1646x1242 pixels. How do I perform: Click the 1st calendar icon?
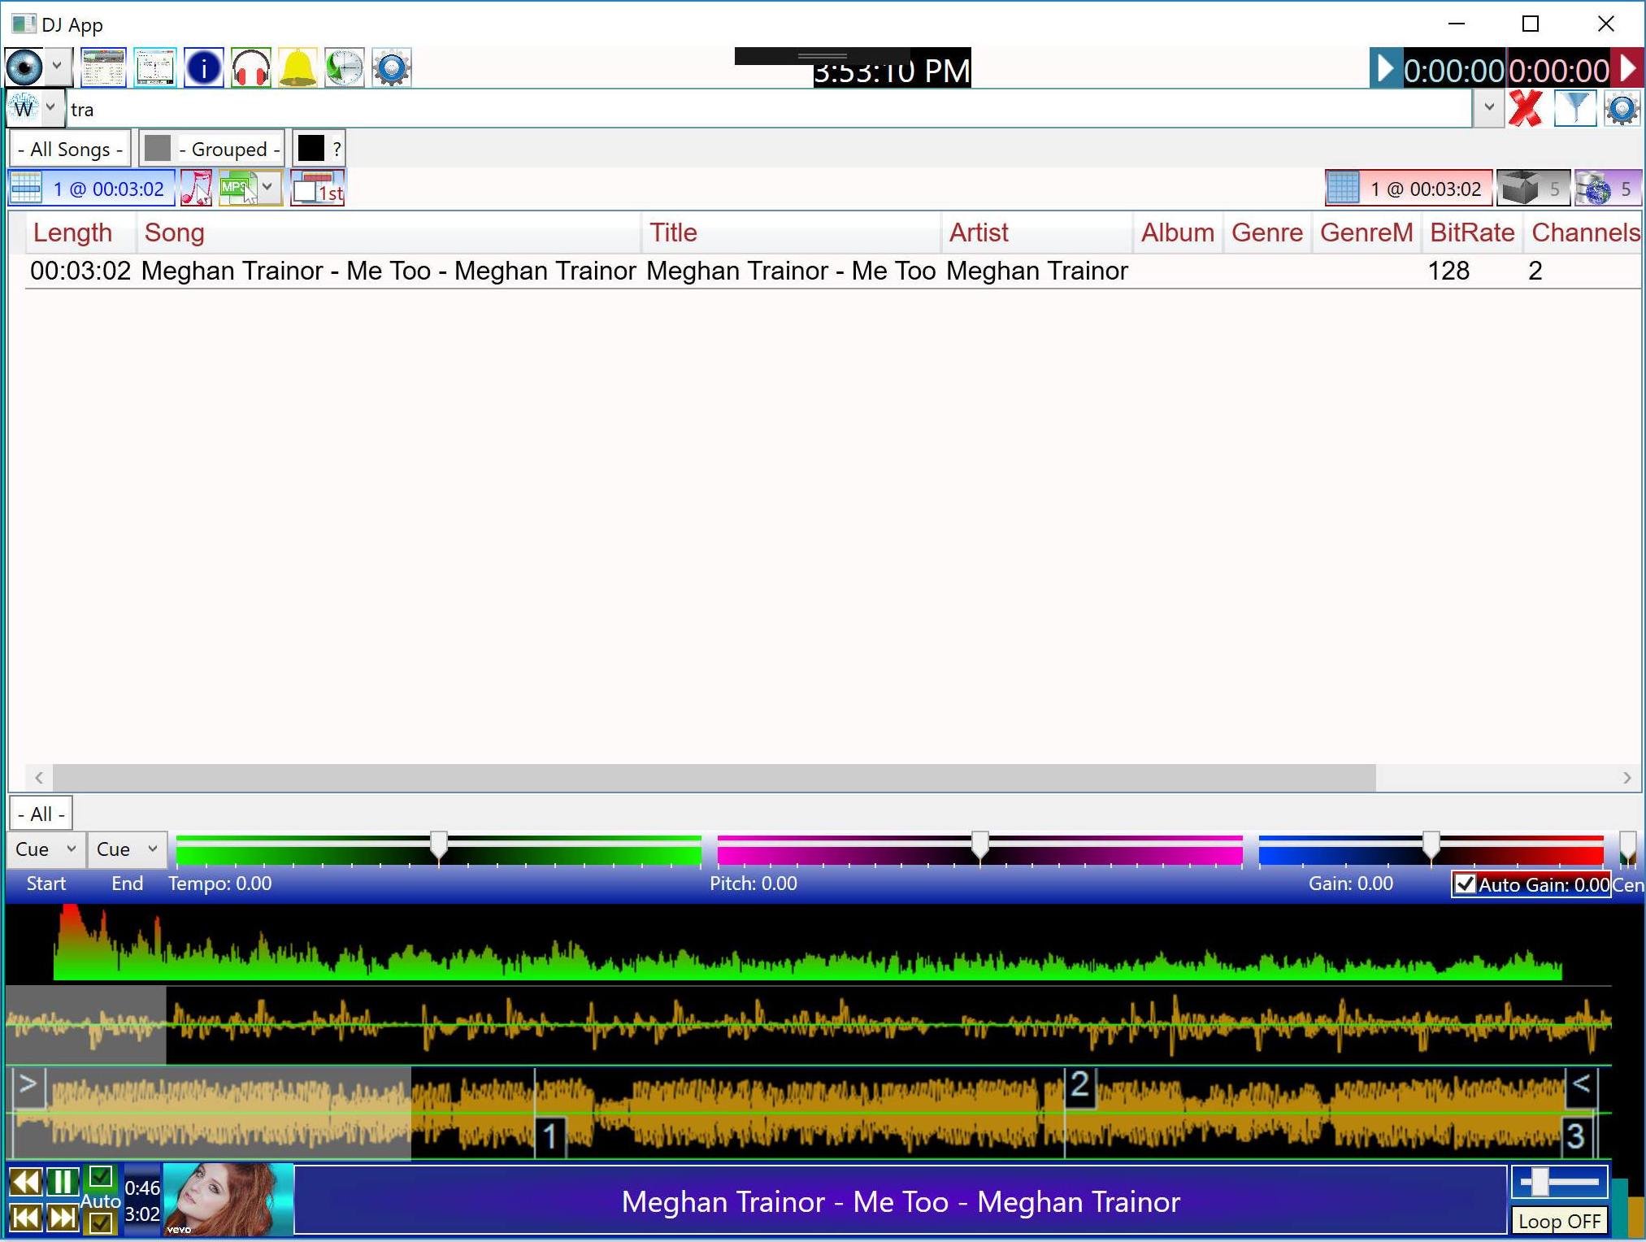(317, 189)
